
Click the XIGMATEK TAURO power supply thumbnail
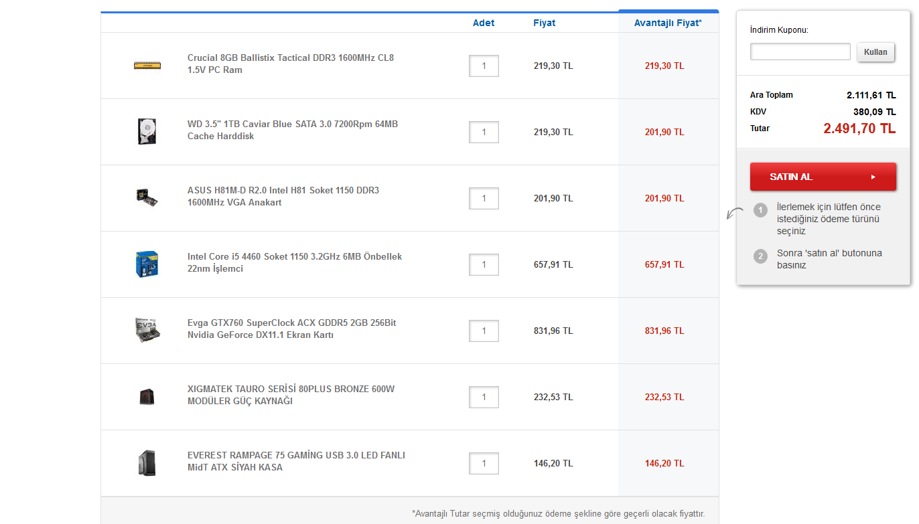tap(146, 396)
